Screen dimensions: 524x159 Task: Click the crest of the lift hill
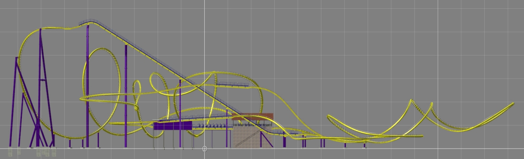[90, 22]
